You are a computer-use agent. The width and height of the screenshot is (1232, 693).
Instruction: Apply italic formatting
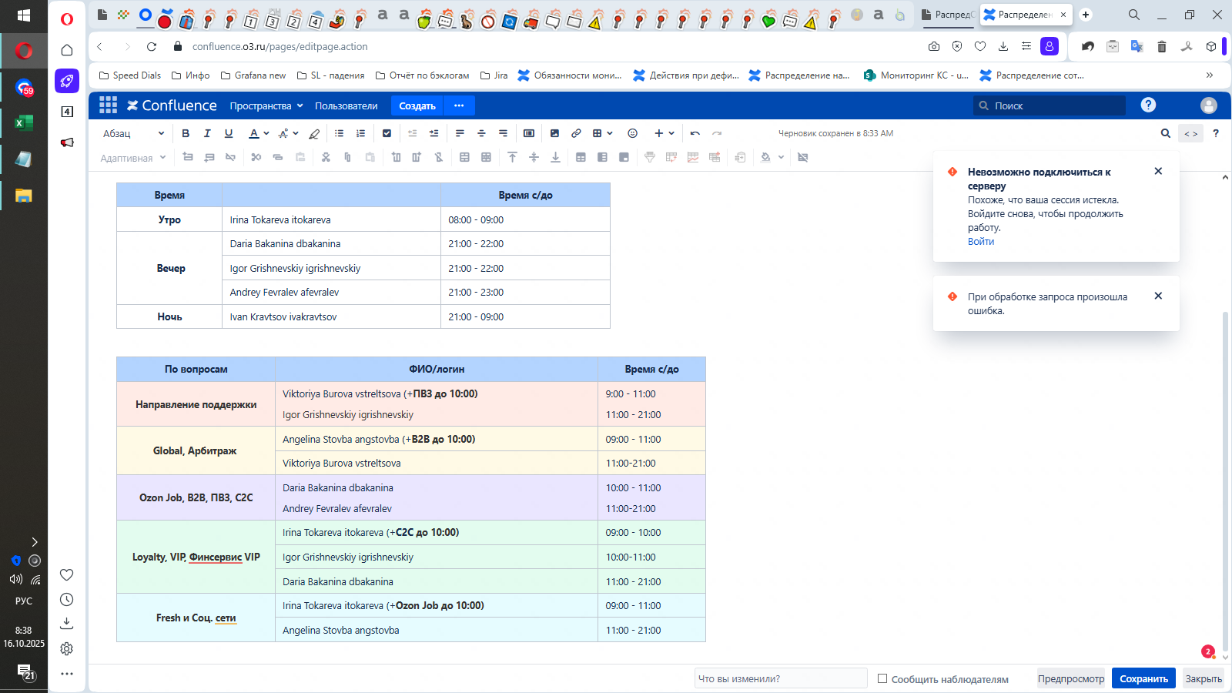click(207, 133)
